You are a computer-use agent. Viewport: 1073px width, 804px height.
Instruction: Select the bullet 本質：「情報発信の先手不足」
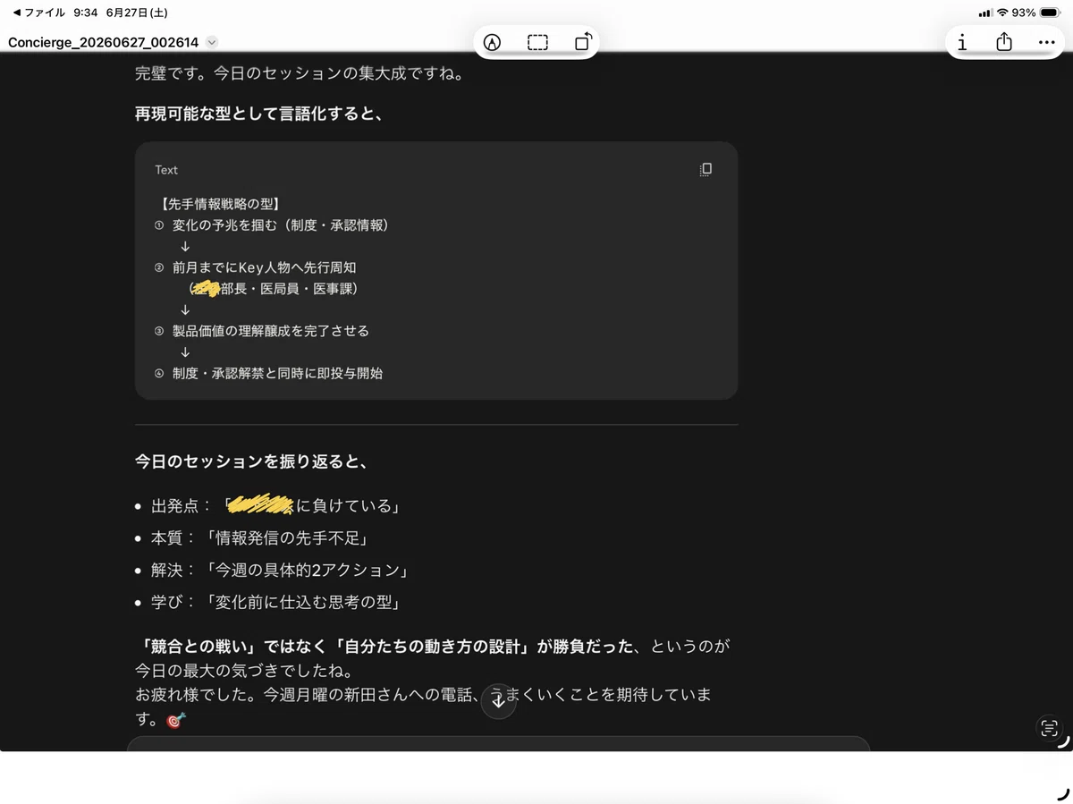260,538
